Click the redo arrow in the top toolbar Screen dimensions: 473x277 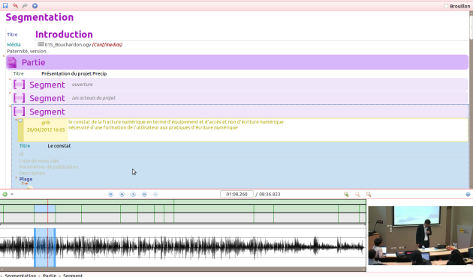point(25,6)
